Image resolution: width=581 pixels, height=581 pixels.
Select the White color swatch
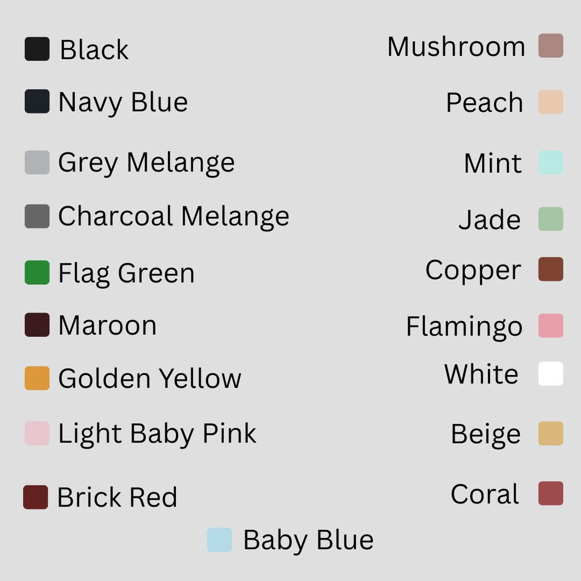click(x=550, y=374)
